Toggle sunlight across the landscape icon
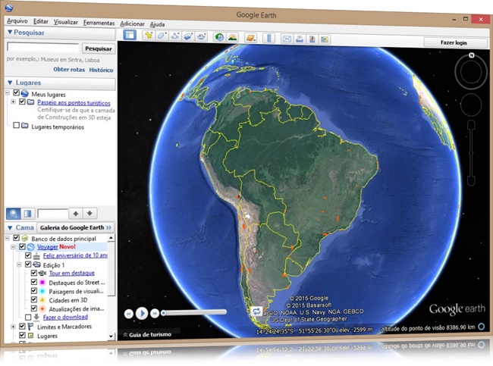Viewport: 493px width, 366px height. tap(232, 37)
